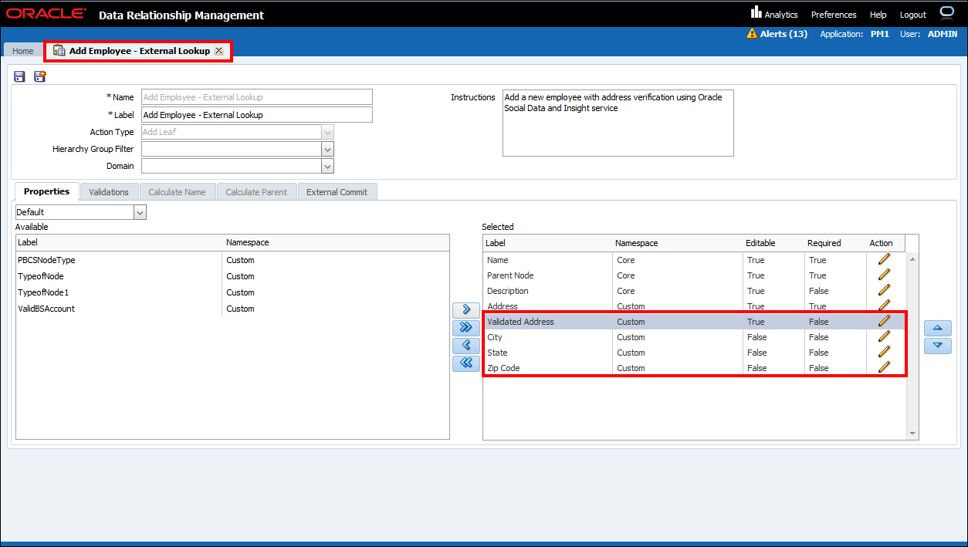Move all properties to Selected list

click(465, 328)
